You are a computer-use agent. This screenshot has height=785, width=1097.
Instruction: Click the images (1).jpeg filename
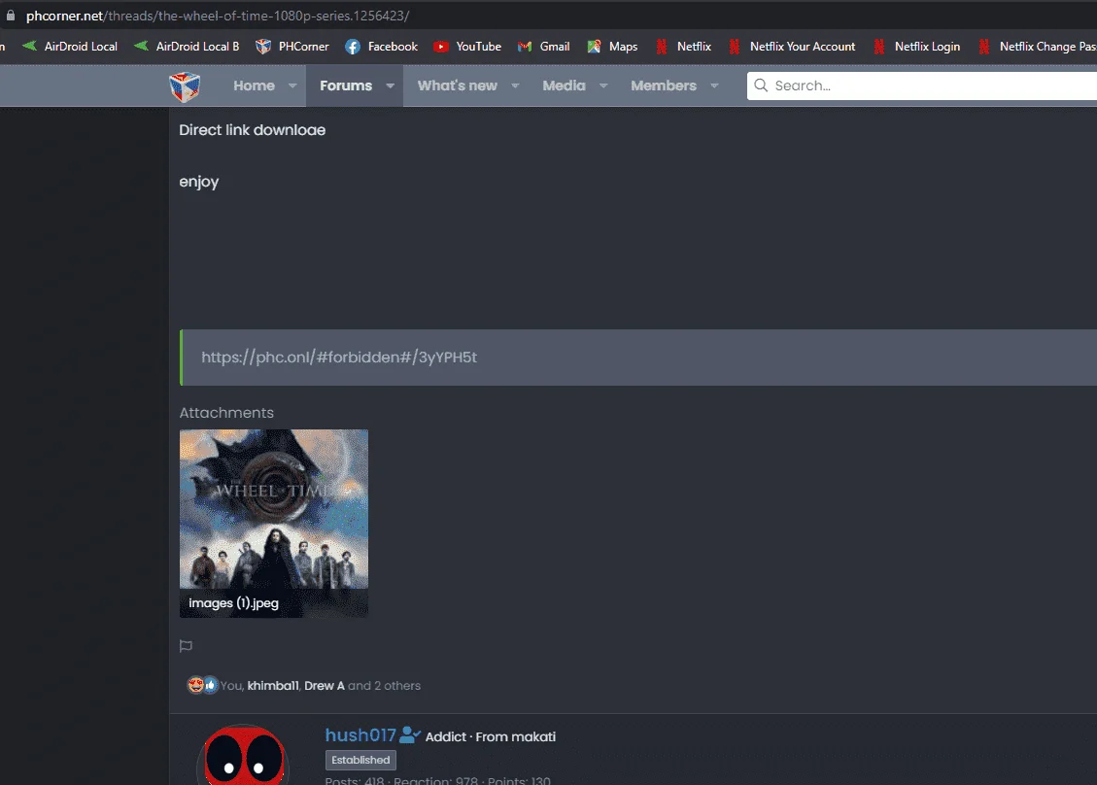click(233, 603)
